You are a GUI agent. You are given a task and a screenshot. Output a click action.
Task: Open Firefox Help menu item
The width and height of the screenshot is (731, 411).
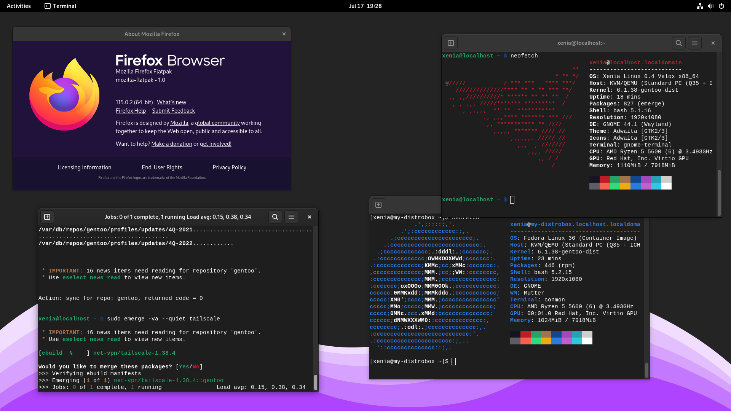pyautogui.click(x=131, y=110)
